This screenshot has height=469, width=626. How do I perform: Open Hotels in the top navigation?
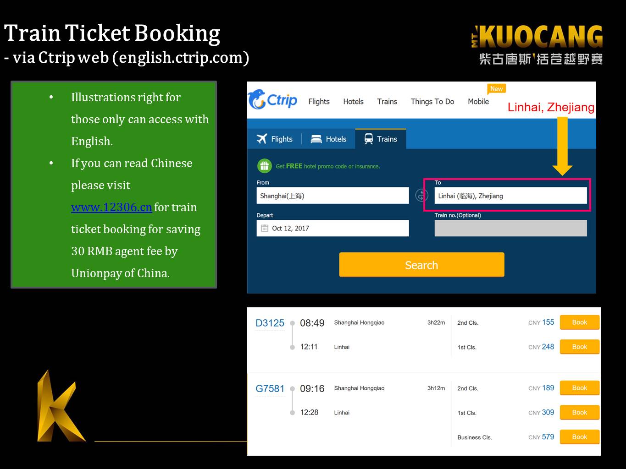click(353, 102)
